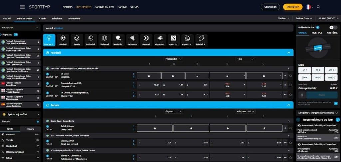
Task: Toggle the Bulletin De Pari switch
Action: pyautogui.click(x=333, y=27)
